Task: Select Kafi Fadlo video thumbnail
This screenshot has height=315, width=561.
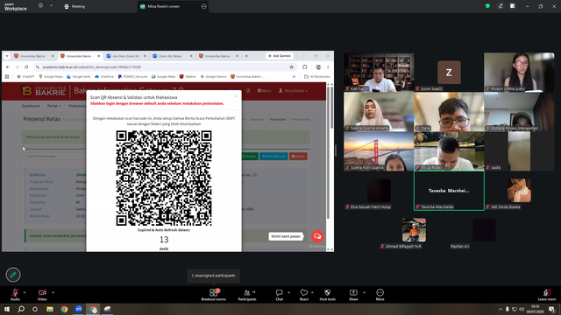Action: 379,72
